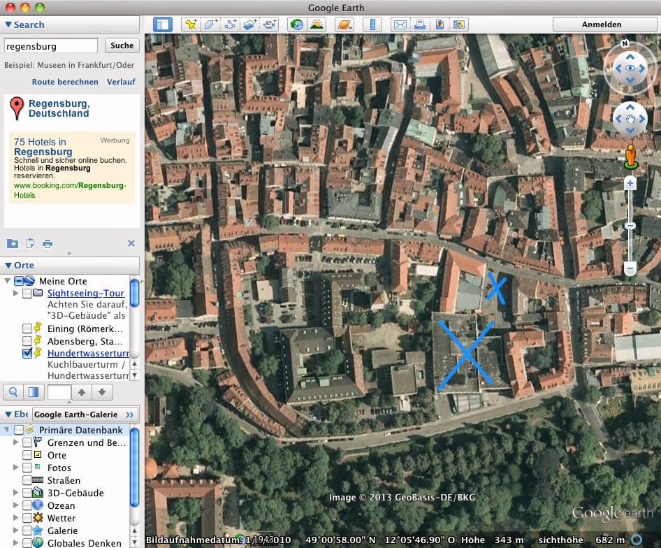This screenshot has width=661, height=548.
Task: Save image icon in toolbar
Action: (440, 24)
